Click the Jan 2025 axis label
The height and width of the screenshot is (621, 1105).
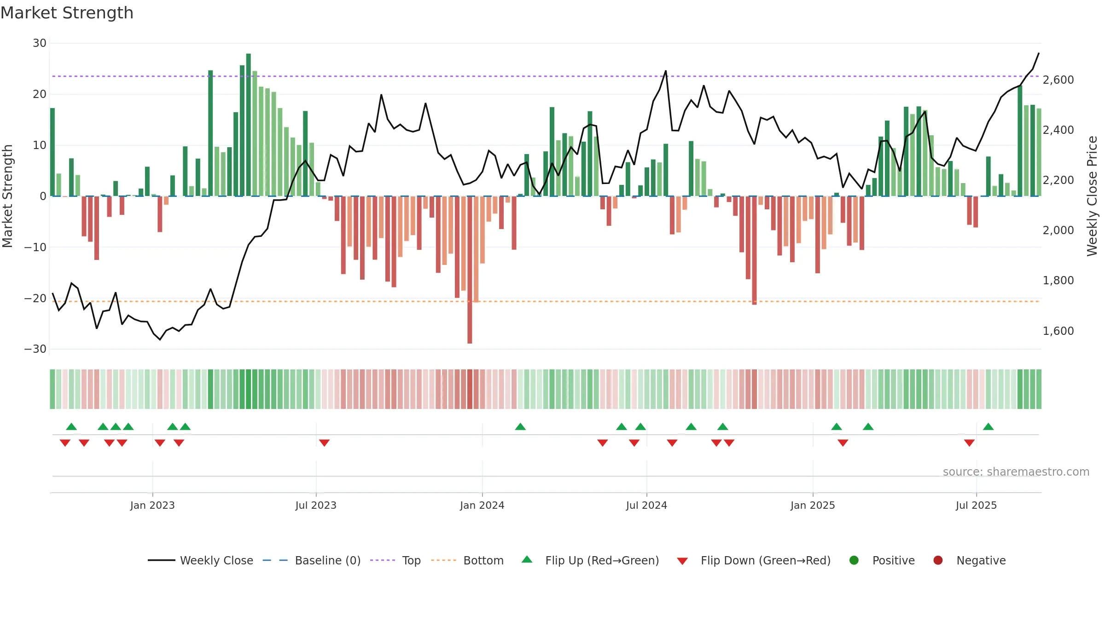[813, 505]
